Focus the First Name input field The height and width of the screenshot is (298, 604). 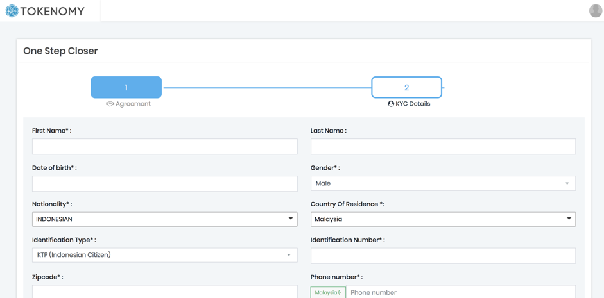[165, 147]
